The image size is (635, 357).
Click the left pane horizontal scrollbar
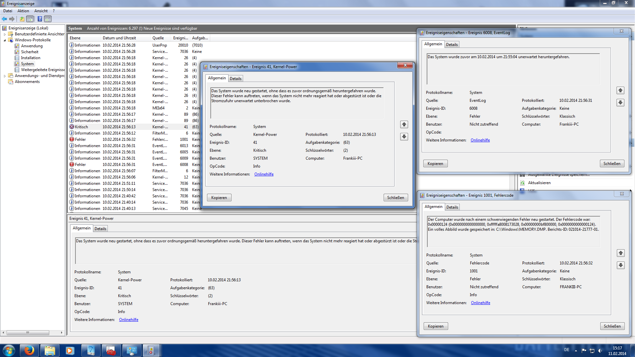point(28,333)
